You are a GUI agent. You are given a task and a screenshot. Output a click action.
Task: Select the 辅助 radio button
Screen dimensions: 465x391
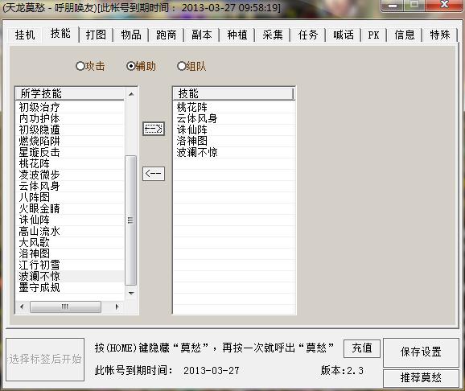point(141,66)
